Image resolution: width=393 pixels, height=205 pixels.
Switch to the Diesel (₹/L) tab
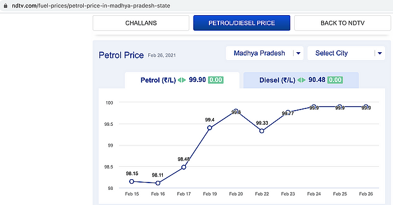(301, 80)
